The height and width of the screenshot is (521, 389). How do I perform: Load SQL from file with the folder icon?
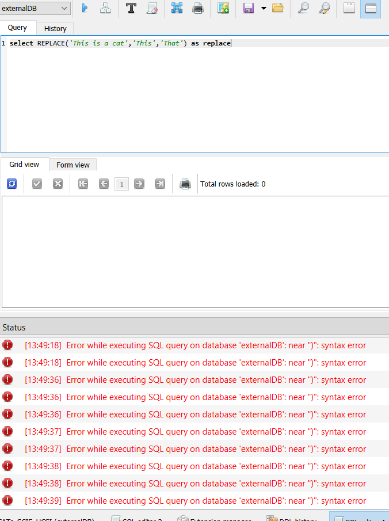(x=278, y=8)
